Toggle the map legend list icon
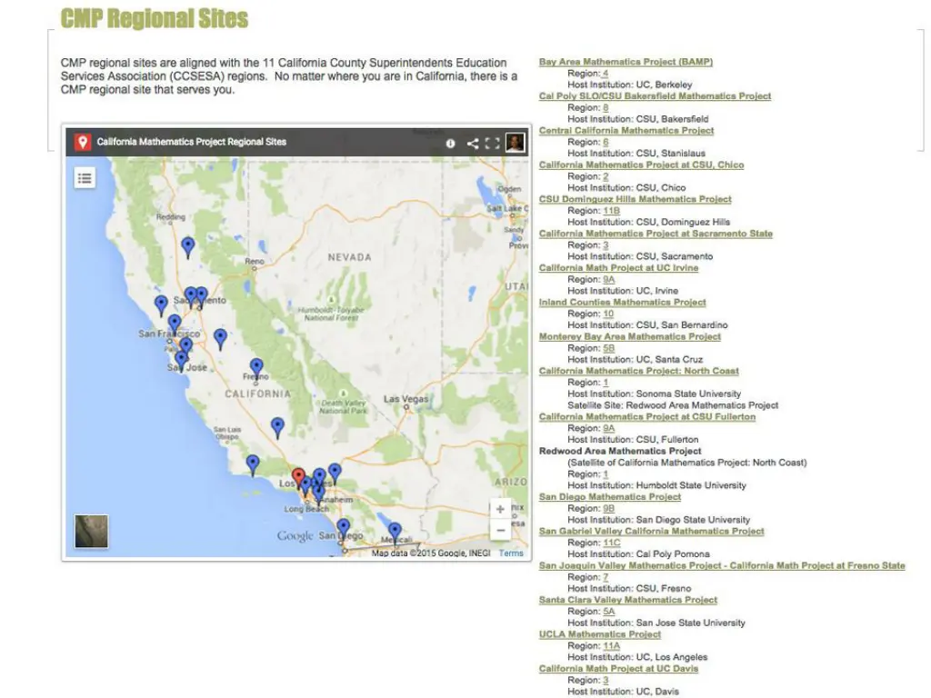The image size is (931, 698). coord(85,177)
